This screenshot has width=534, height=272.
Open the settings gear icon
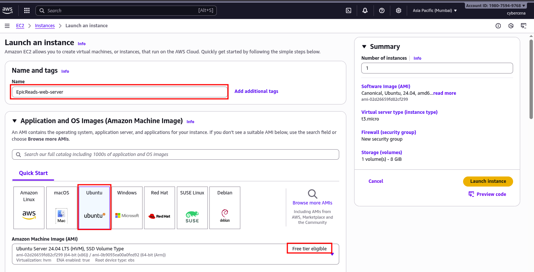[399, 10]
